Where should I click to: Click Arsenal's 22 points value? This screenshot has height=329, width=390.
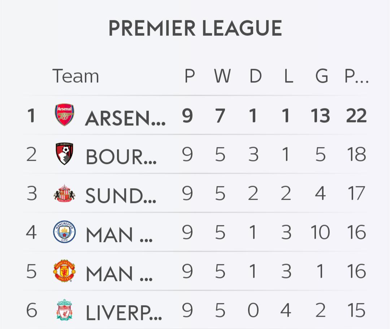pyautogui.click(x=356, y=116)
